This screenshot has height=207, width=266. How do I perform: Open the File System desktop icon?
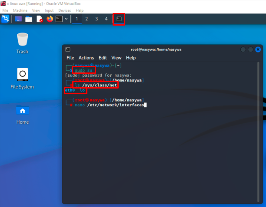(22, 79)
